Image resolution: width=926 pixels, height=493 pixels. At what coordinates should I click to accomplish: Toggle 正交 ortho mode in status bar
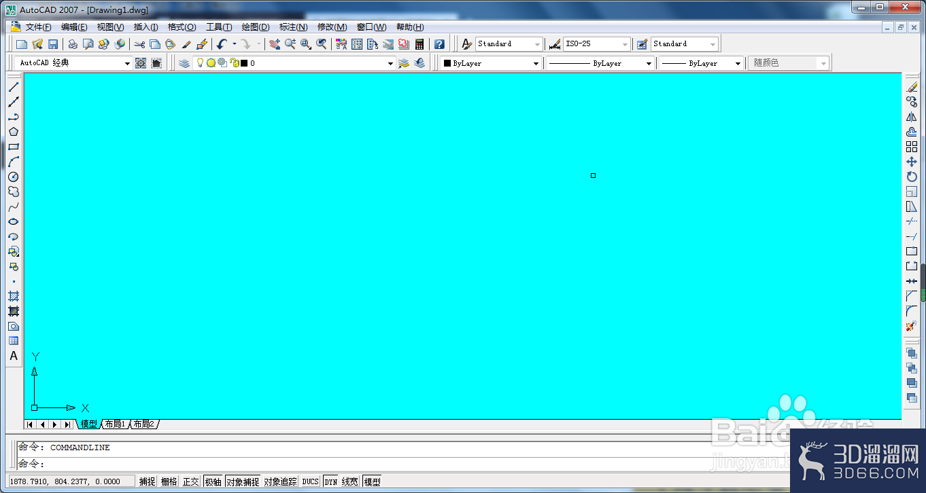pos(191,481)
